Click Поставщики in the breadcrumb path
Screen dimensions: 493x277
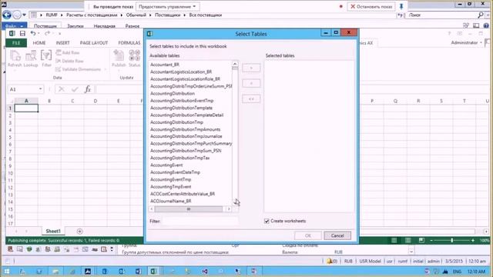pyautogui.click(x=168, y=15)
